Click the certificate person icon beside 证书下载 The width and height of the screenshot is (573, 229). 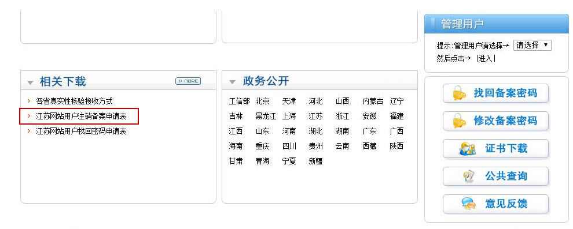coord(467,149)
